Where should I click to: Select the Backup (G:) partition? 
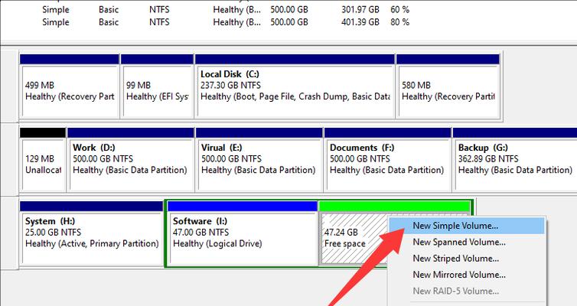pyautogui.click(x=515, y=160)
